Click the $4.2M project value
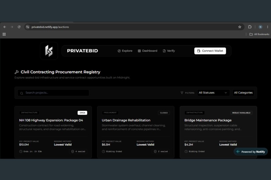Screen dimensions: 271x180 tap(189, 144)
